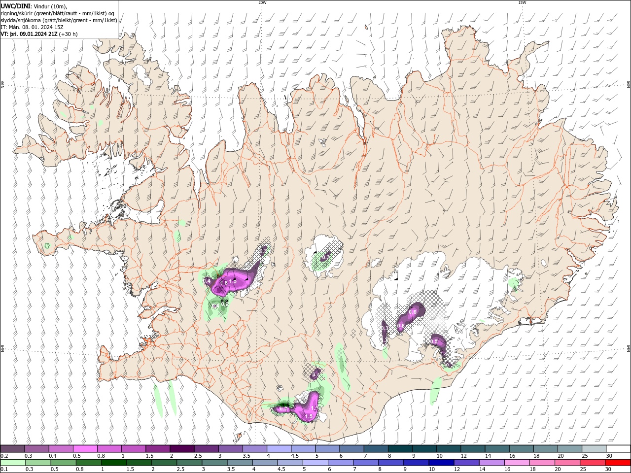Click the UWC/DINI model title
The image size is (631, 473).
[15, 5]
